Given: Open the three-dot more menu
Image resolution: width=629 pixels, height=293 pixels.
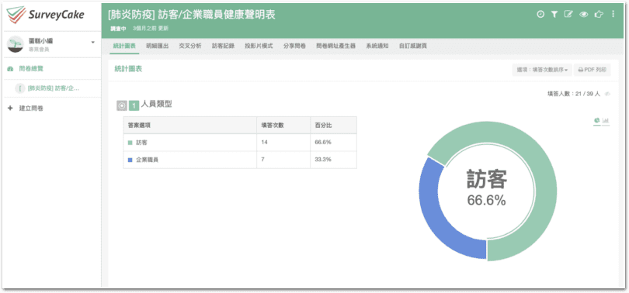Looking at the screenshot, I should (613, 15).
